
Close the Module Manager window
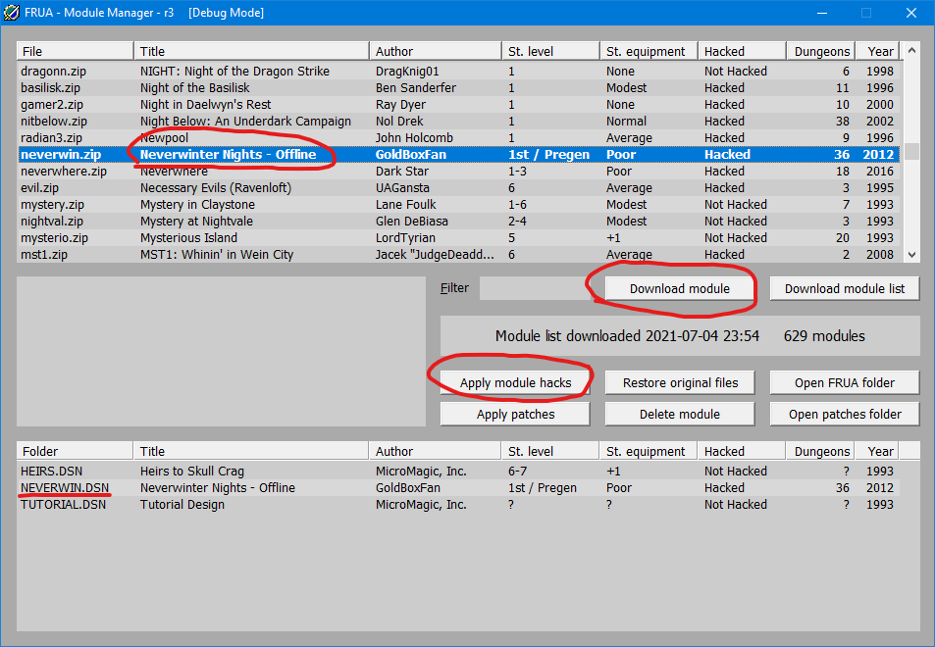tap(911, 13)
